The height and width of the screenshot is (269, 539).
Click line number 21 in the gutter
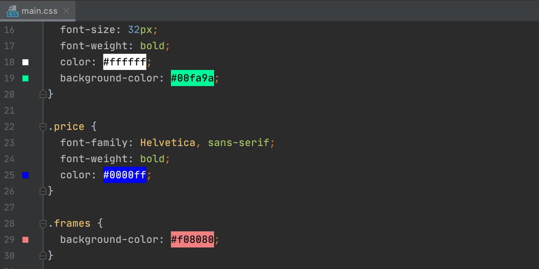9,110
